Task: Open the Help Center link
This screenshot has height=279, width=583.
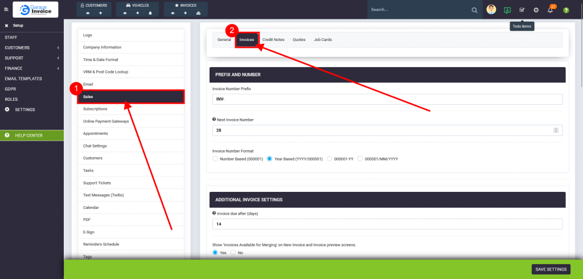Action: coord(31,135)
